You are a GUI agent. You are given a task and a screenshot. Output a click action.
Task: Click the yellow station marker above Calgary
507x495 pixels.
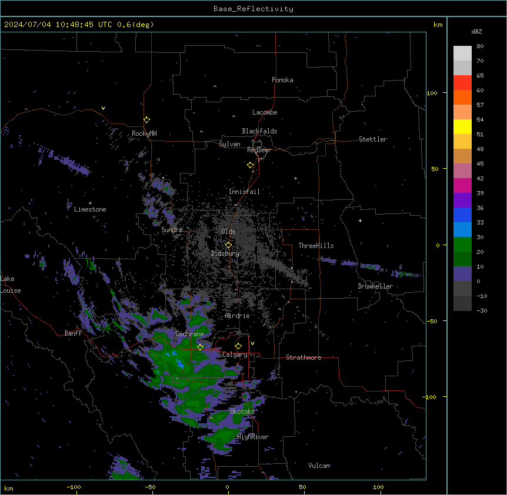point(238,346)
